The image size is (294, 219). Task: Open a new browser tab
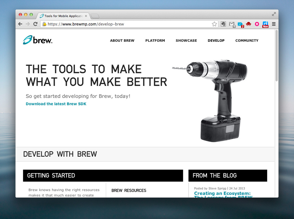(95, 16)
